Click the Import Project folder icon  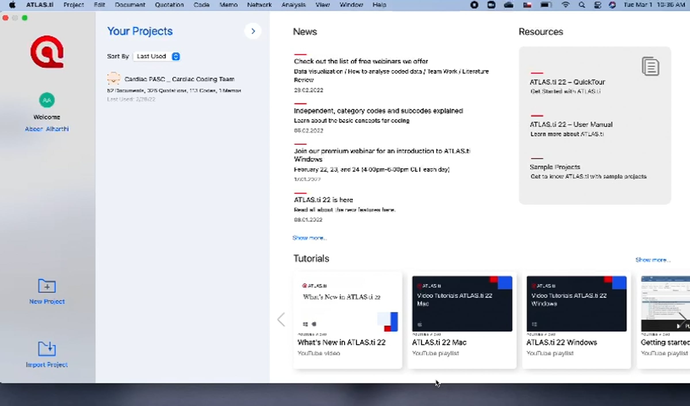click(x=47, y=349)
